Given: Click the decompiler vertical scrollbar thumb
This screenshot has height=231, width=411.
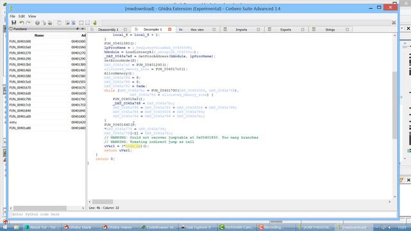Looking at the screenshot, I should (x=394, y=105).
